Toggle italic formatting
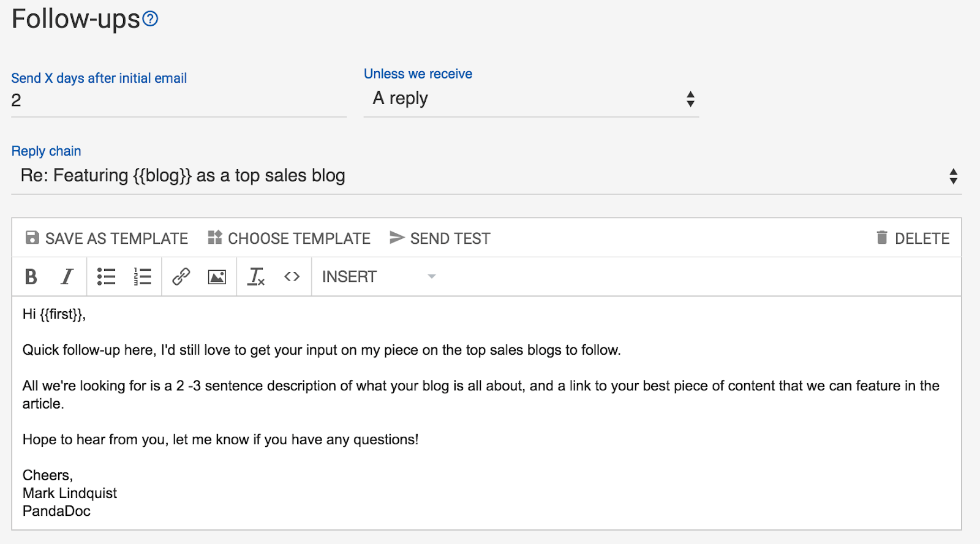 point(67,277)
